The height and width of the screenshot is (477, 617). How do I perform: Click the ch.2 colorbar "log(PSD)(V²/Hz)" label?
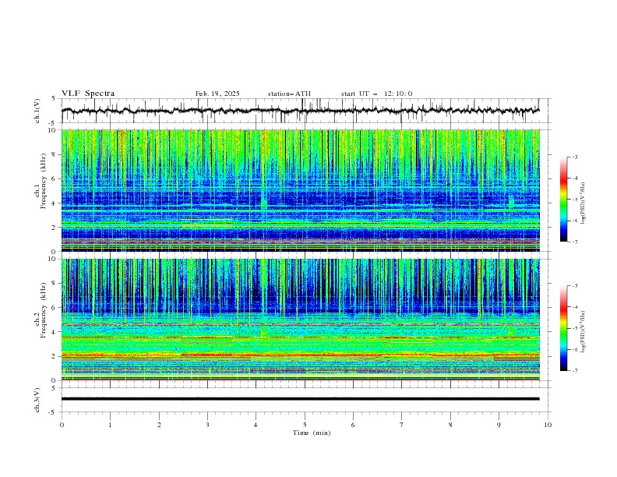click(584, 331)
